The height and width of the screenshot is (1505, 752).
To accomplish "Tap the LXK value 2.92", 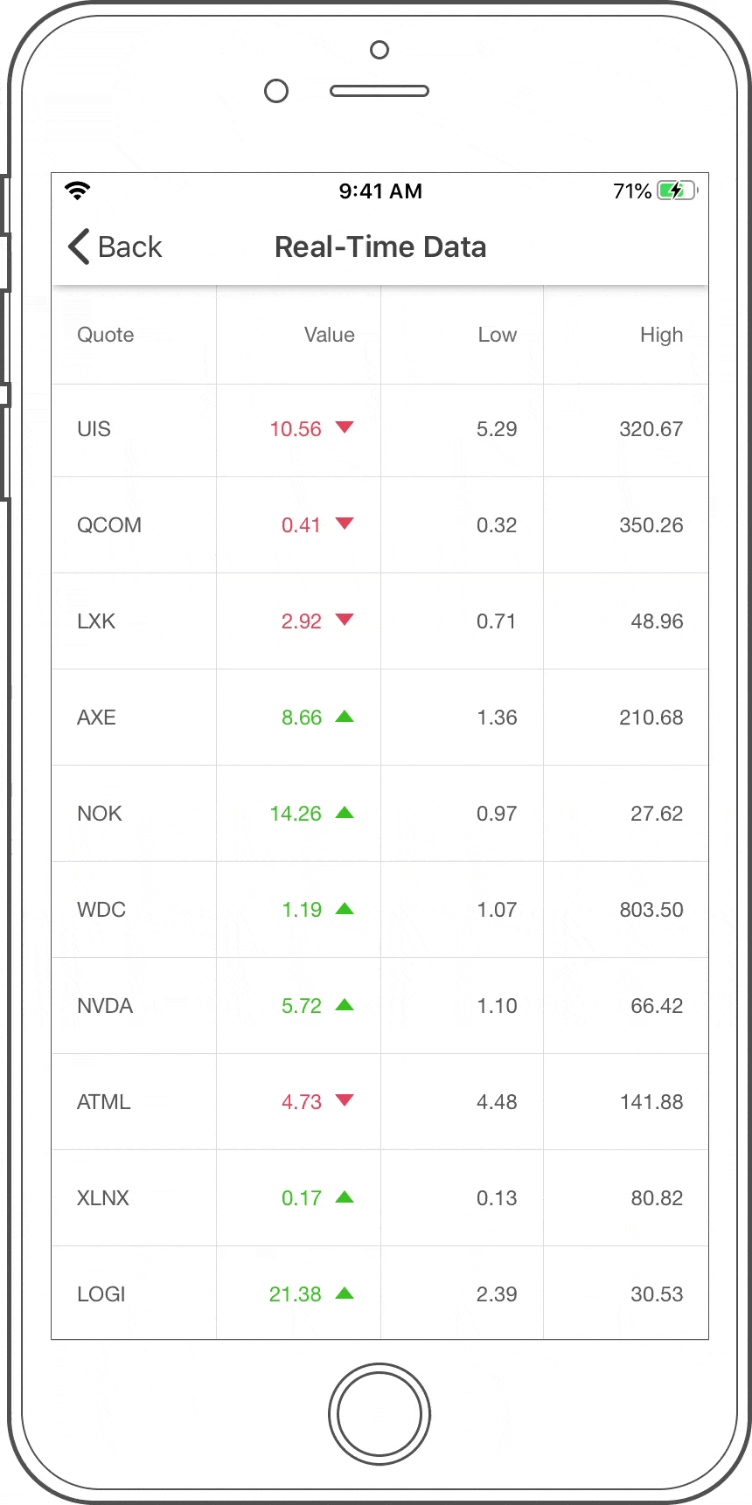I will coord(302,621).
